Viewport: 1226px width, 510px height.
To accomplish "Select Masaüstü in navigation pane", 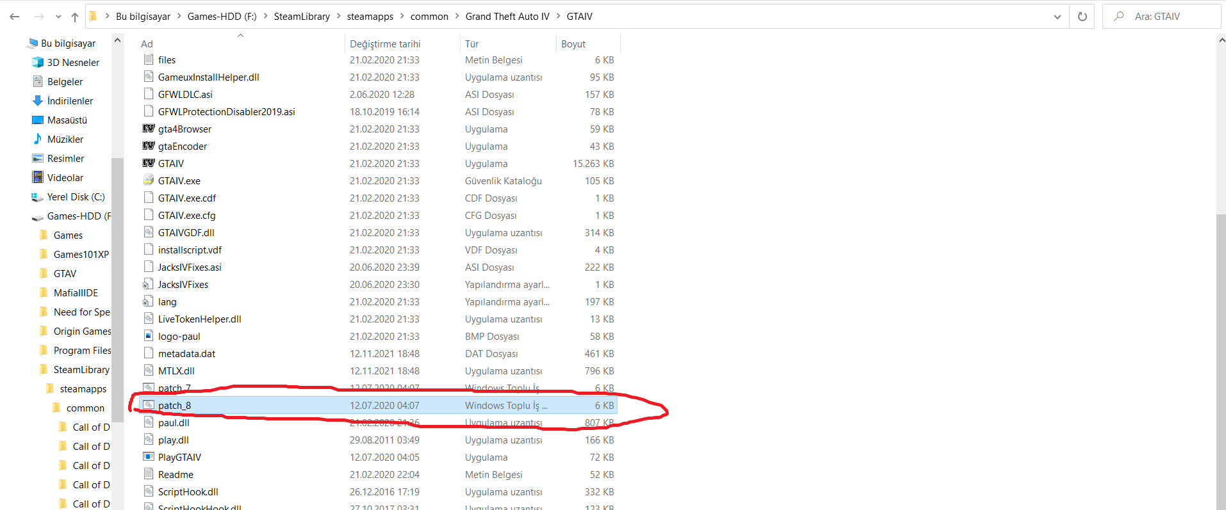I will 67,120.
